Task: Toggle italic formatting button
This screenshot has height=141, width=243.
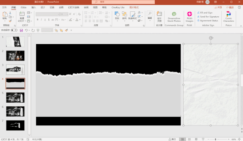Action: (x=41, y=20)
